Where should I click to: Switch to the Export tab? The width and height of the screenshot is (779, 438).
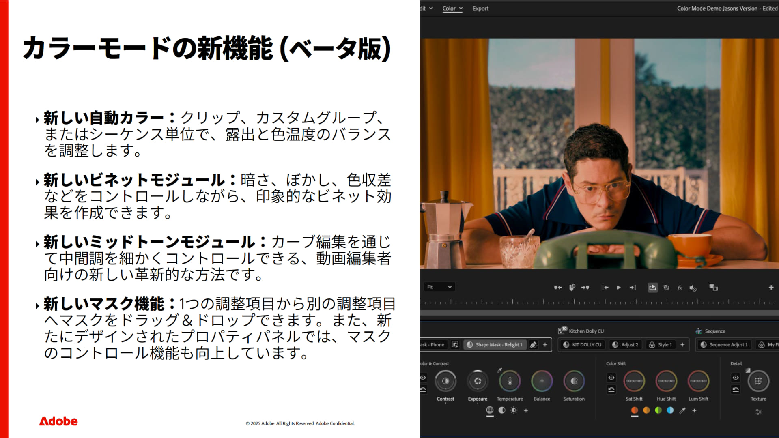tap(480, 8)
